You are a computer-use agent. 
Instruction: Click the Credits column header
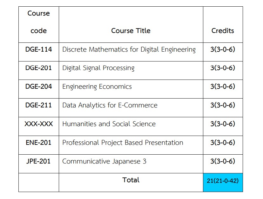223,31
